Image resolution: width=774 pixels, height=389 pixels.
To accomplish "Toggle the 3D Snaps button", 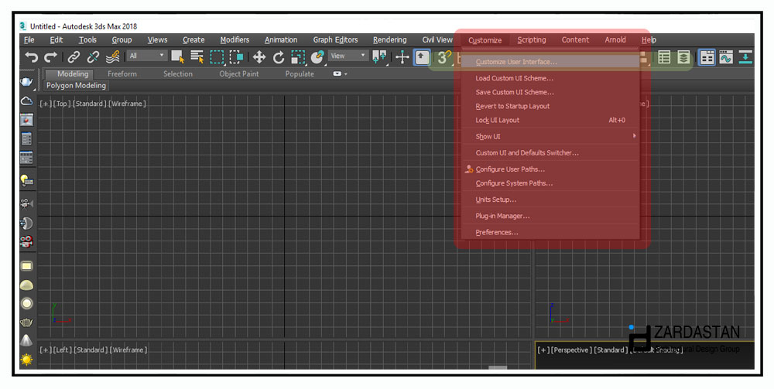I will [444, 56].
